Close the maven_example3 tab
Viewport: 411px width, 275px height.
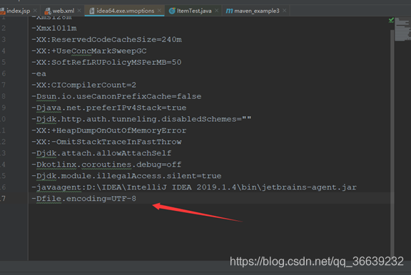tap(285, 11)
